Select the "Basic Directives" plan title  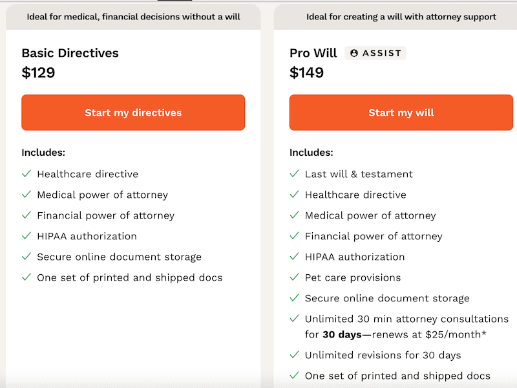pos(69,53)
